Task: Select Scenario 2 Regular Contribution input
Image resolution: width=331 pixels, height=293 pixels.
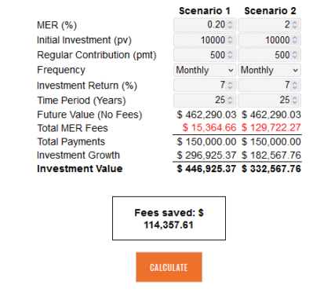Action: click(269, 55)
